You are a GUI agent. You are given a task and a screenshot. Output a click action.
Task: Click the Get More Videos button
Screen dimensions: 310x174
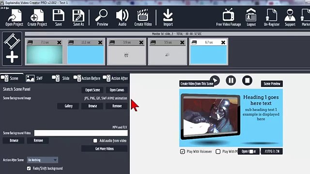click(x=105, y=148)
